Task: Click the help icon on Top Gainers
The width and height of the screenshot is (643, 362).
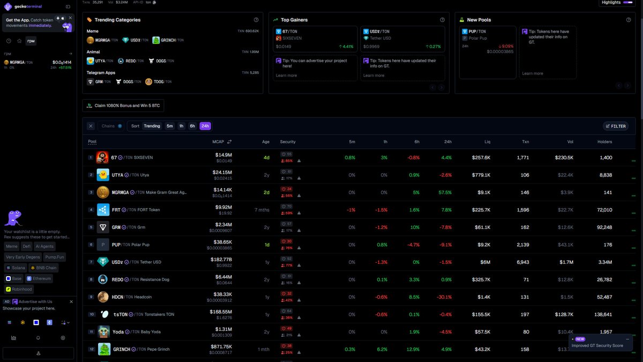Action: pyautogui.click(x=442, y=20)
